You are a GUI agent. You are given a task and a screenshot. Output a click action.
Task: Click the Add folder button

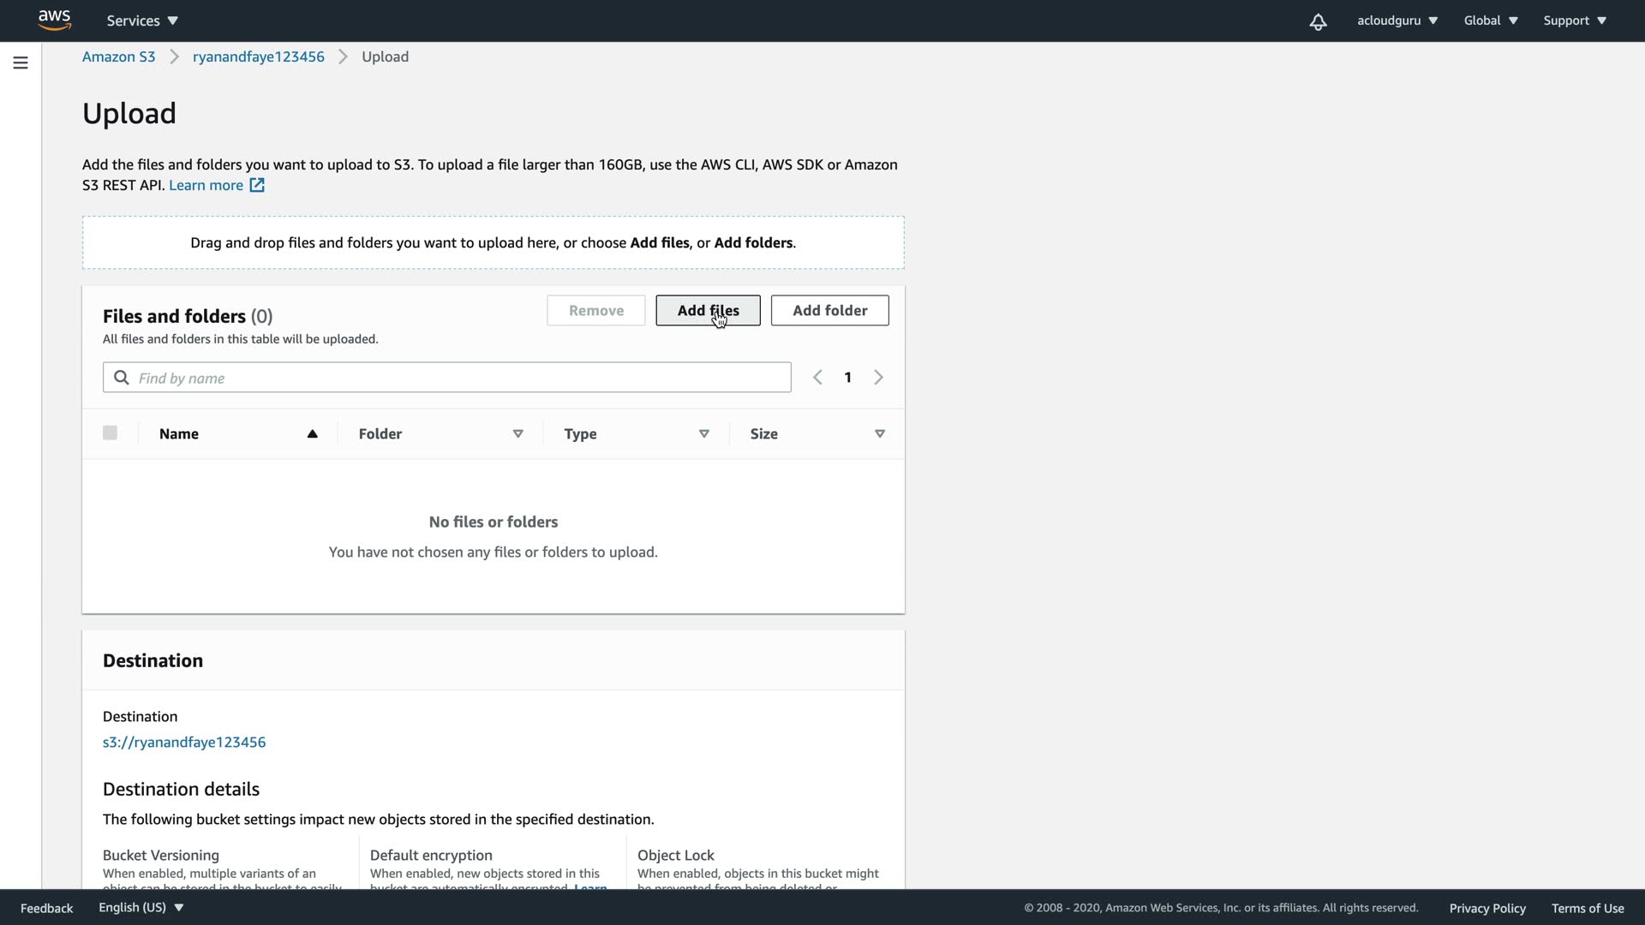(x=829, y=310)
